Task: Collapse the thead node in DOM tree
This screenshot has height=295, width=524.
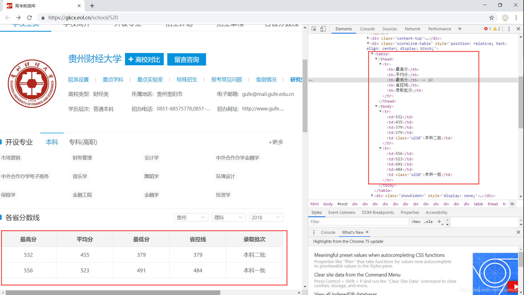Action: point(376,59)
